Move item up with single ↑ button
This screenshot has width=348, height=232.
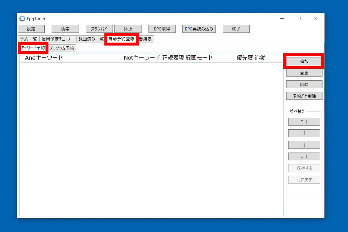pos(304,133)
